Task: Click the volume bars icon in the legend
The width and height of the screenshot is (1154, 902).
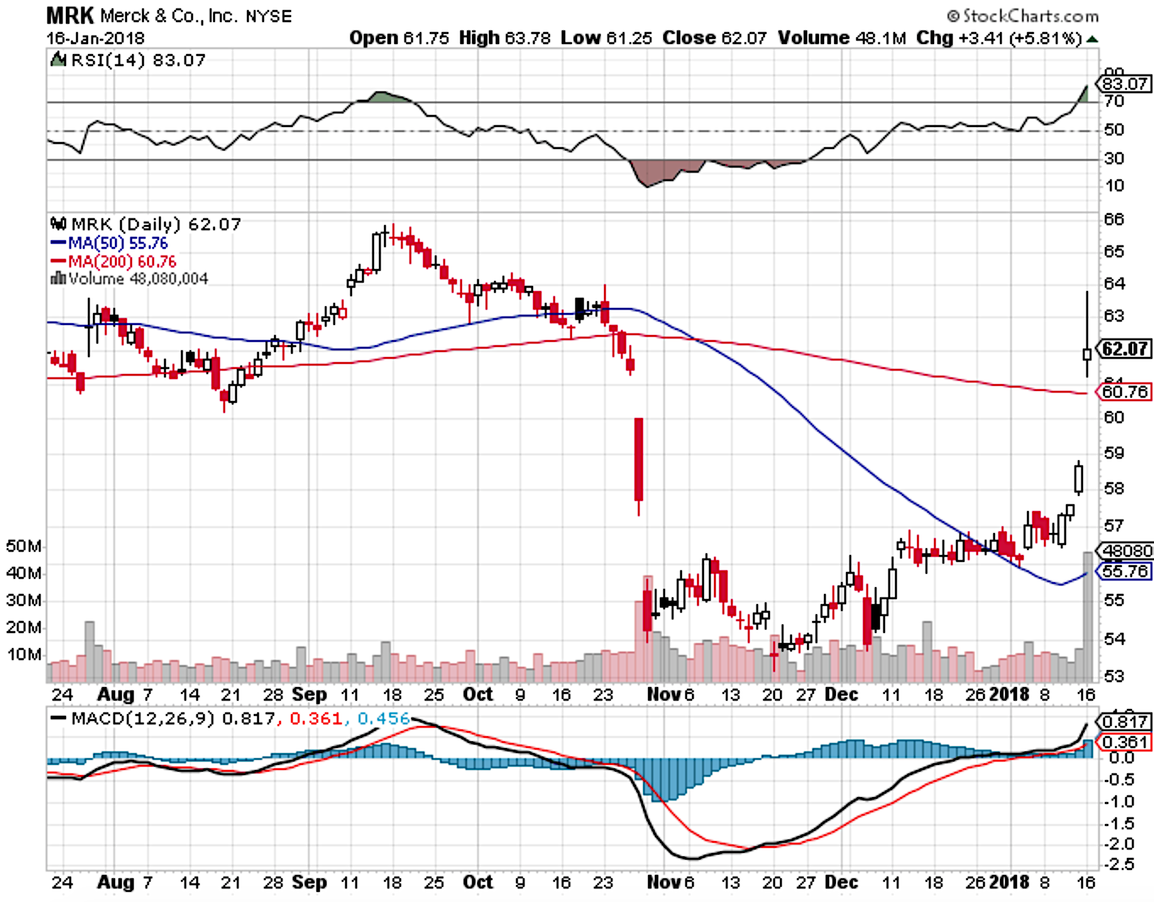Action: (x=58, y=278)
